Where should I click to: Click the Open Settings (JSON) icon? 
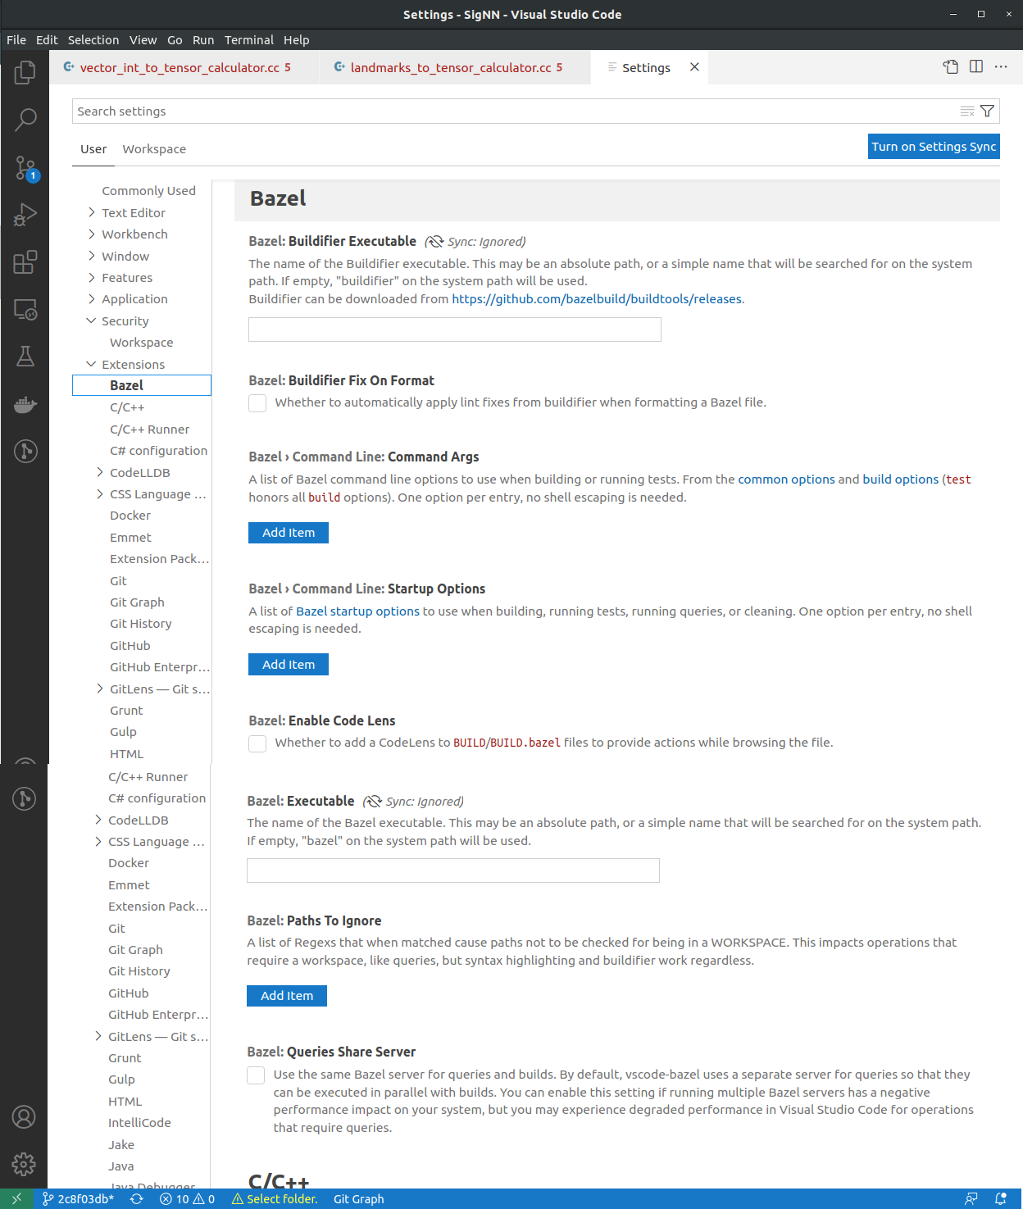pos(951,67)
